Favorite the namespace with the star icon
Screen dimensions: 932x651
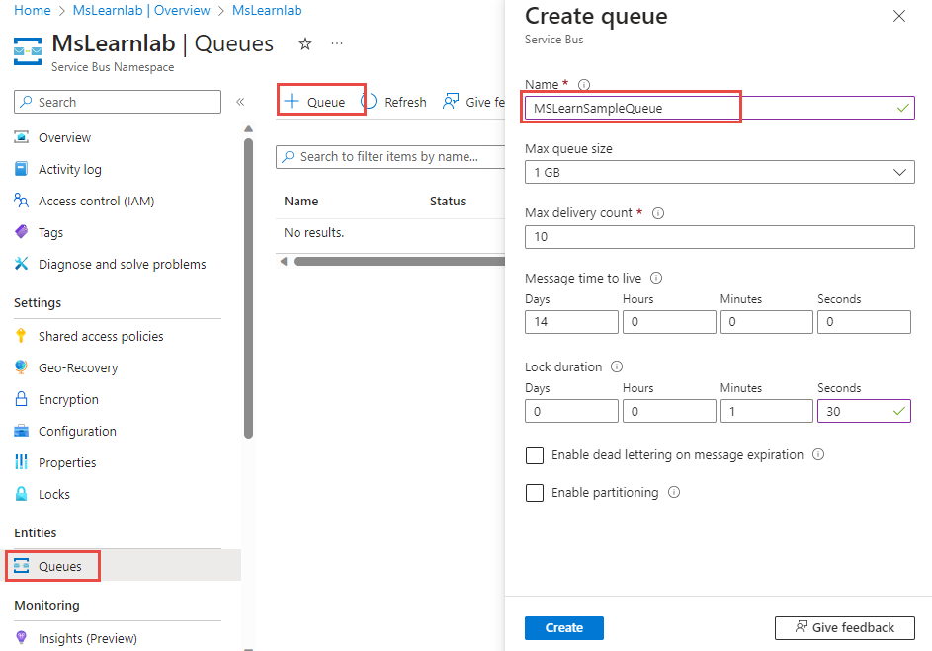pos(305,43)
